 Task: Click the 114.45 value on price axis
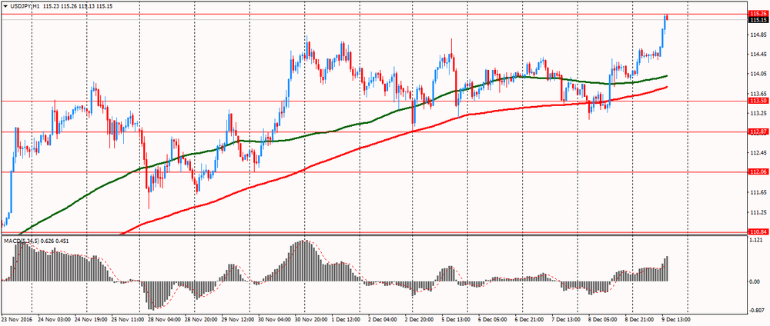(x=759, y=55)
